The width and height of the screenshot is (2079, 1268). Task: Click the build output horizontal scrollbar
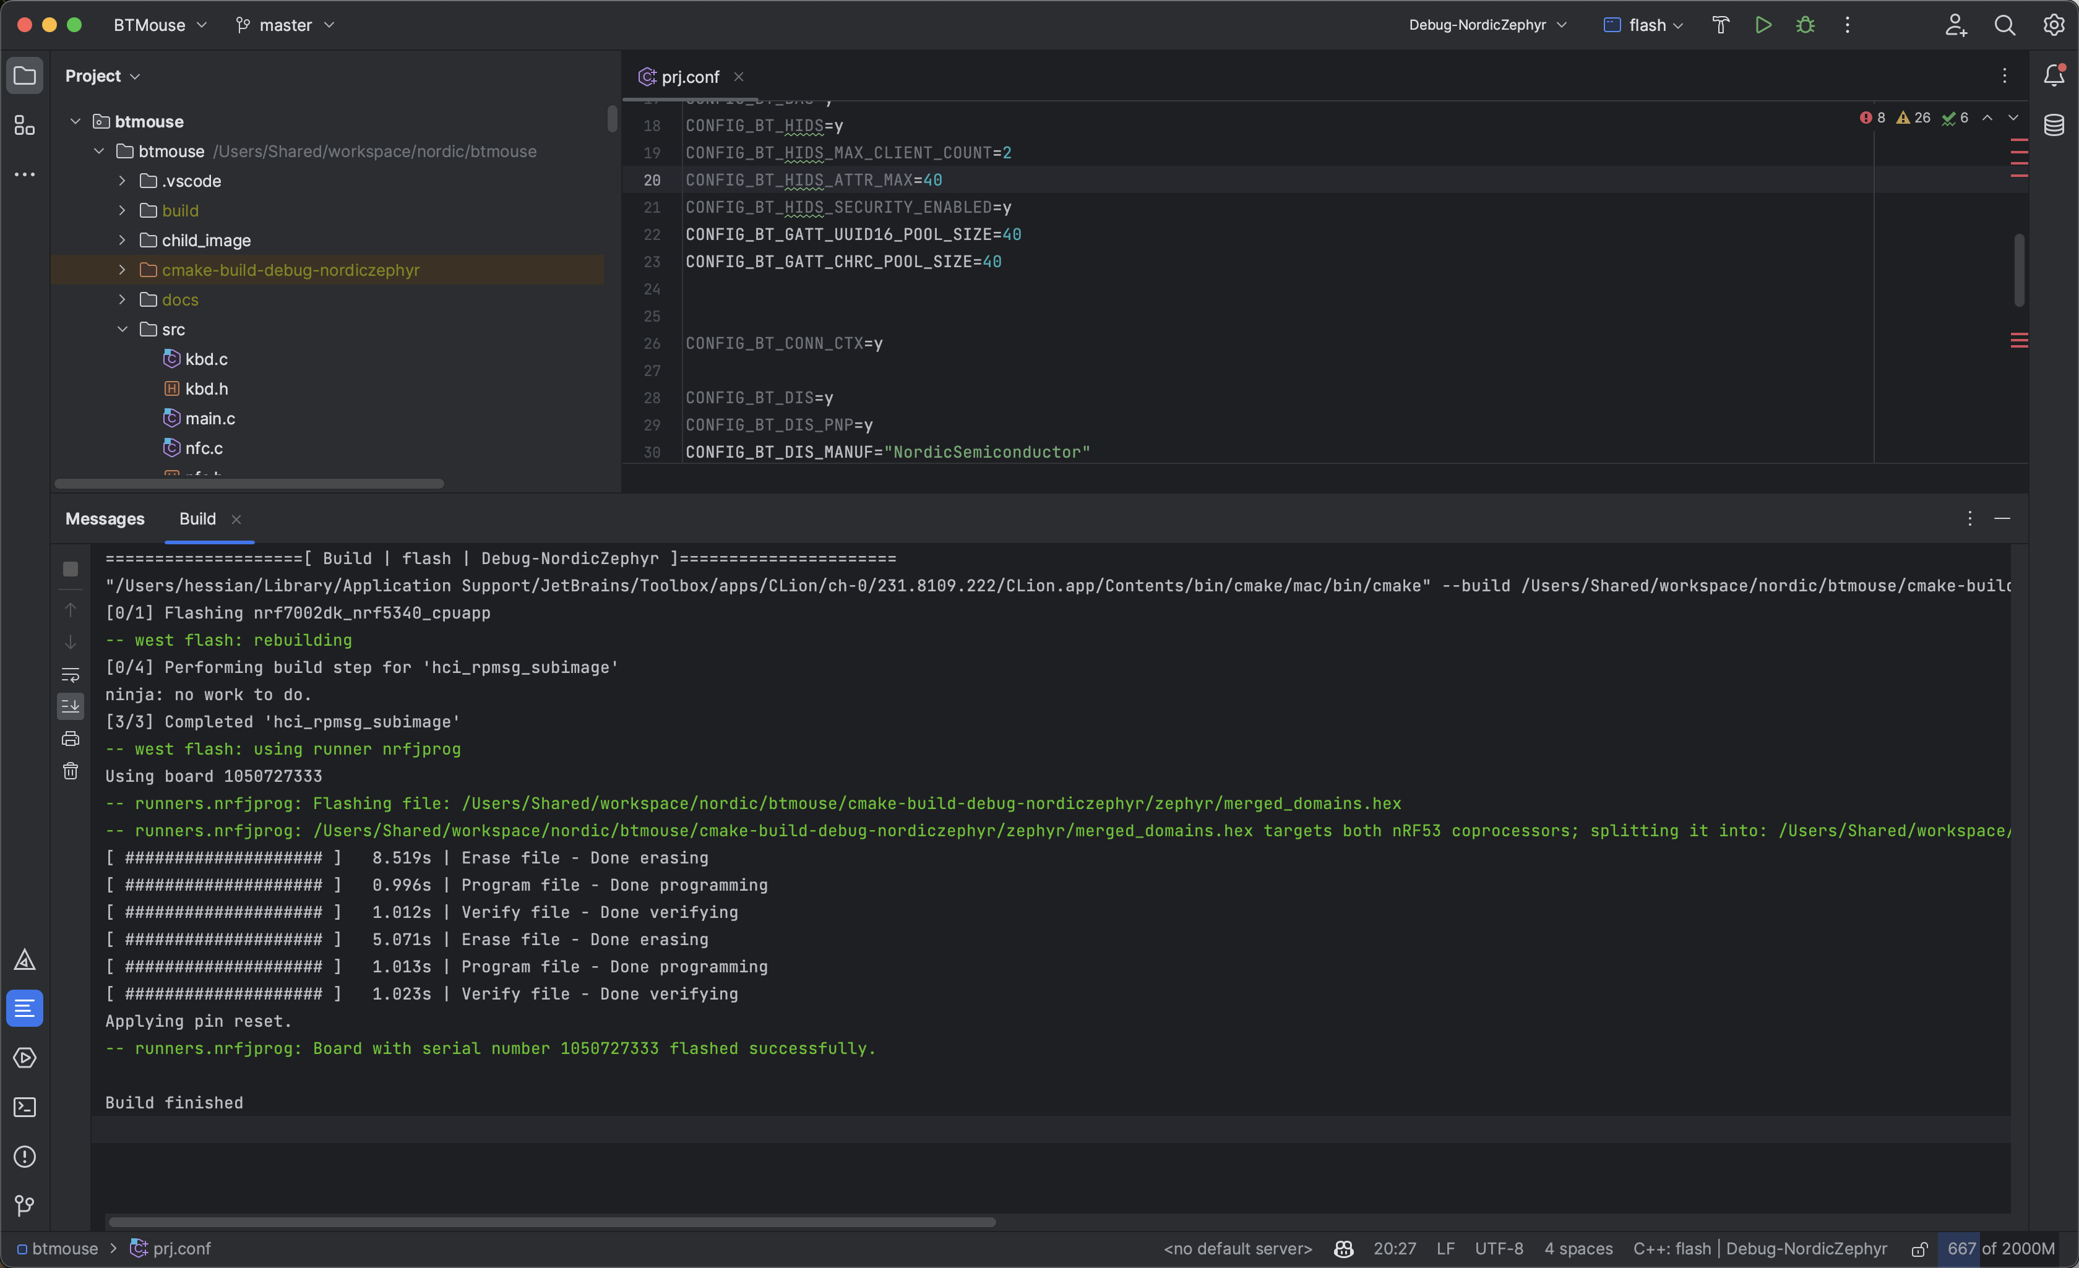552,1222
